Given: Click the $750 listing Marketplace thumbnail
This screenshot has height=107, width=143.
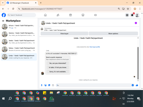Looking at the screenshot, I should click(x=42, y=29).
